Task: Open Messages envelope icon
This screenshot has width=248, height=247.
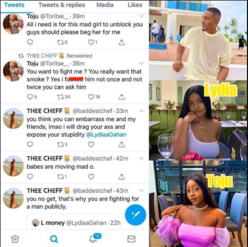Action: pyautogui.click(x=131, y=239)
